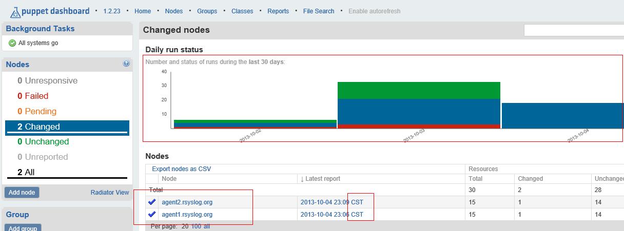
Task: Open Radiator View link
Action: 110,193
